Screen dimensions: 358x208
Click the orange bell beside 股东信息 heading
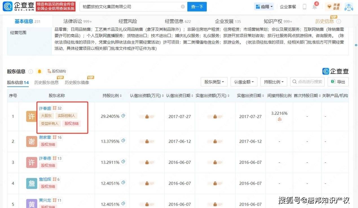(39, 71)
